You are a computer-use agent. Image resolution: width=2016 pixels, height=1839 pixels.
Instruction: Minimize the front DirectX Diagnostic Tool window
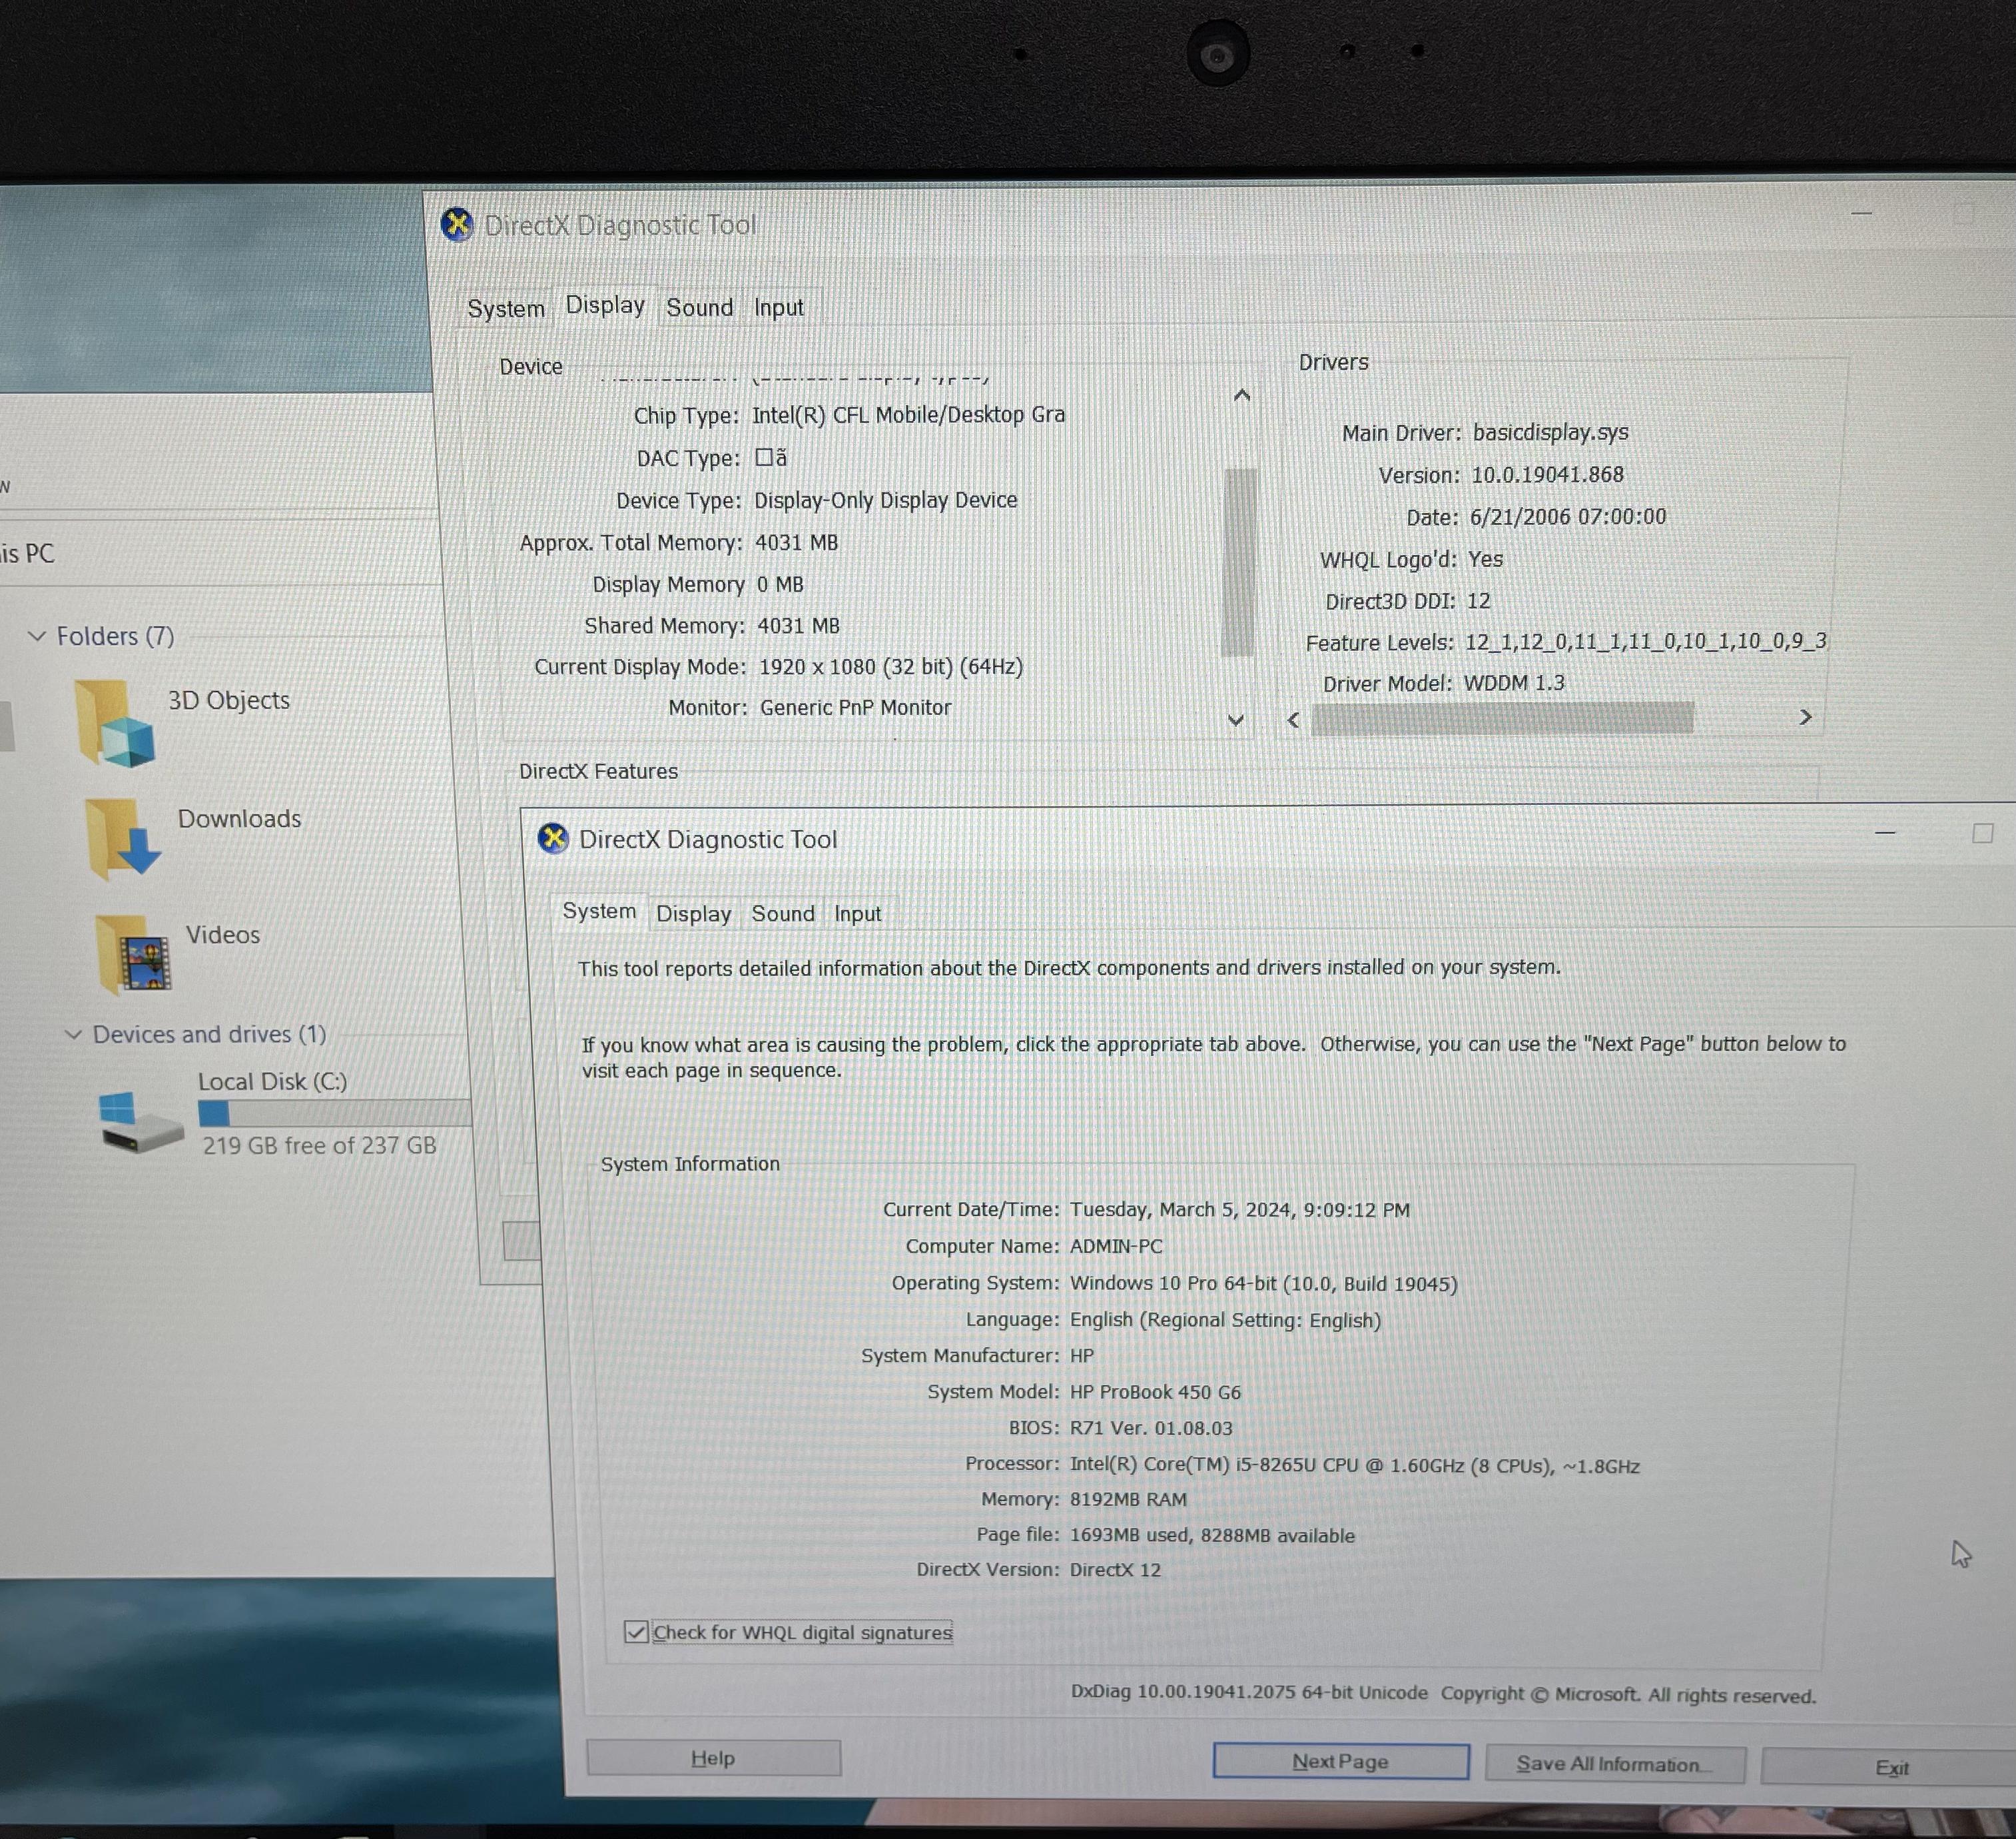pos(1885,832)
